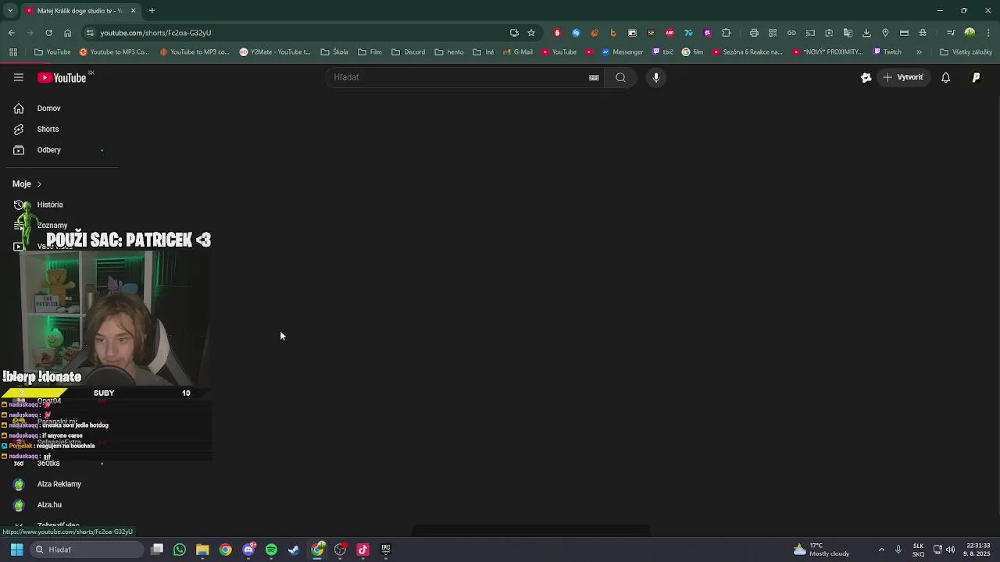Open the on-screen keyboard in search box

(594, 77)
